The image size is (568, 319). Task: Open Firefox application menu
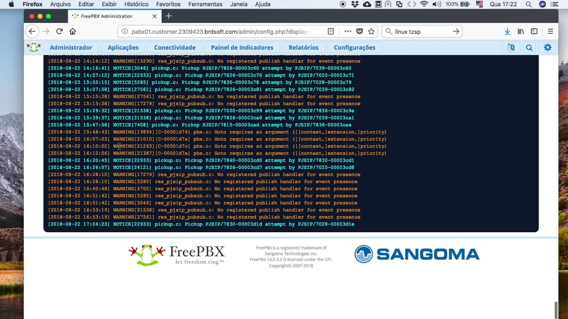tap(32, 4)
